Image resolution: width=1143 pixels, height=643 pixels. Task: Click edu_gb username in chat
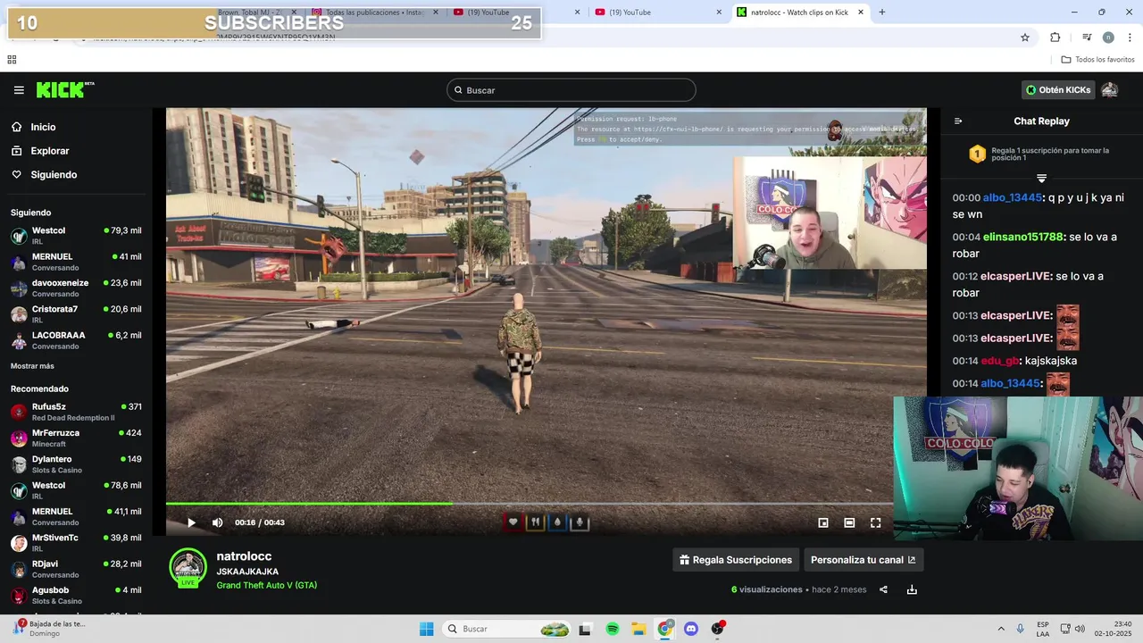point(999,361)
